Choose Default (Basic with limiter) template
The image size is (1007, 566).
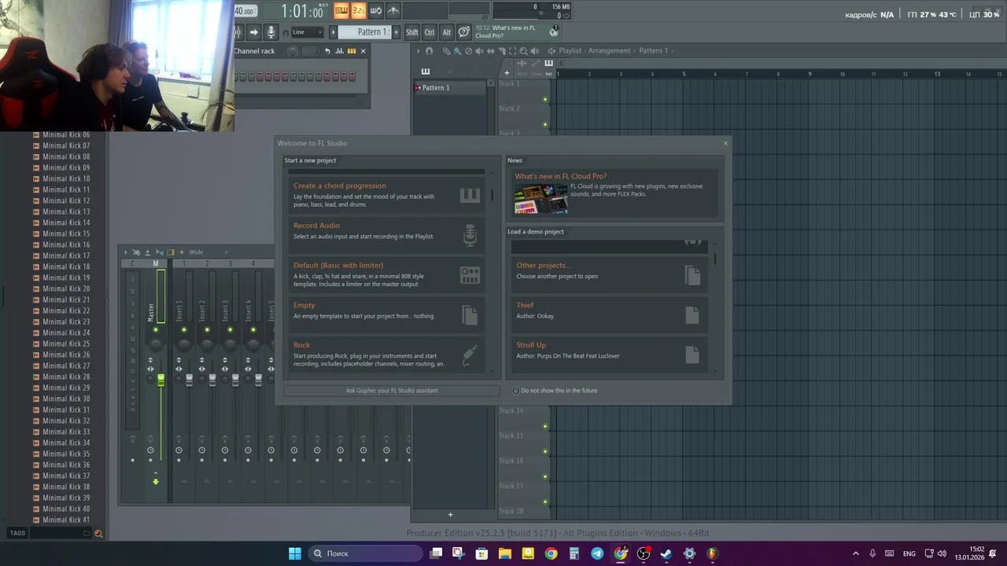[x=386, y=275]
